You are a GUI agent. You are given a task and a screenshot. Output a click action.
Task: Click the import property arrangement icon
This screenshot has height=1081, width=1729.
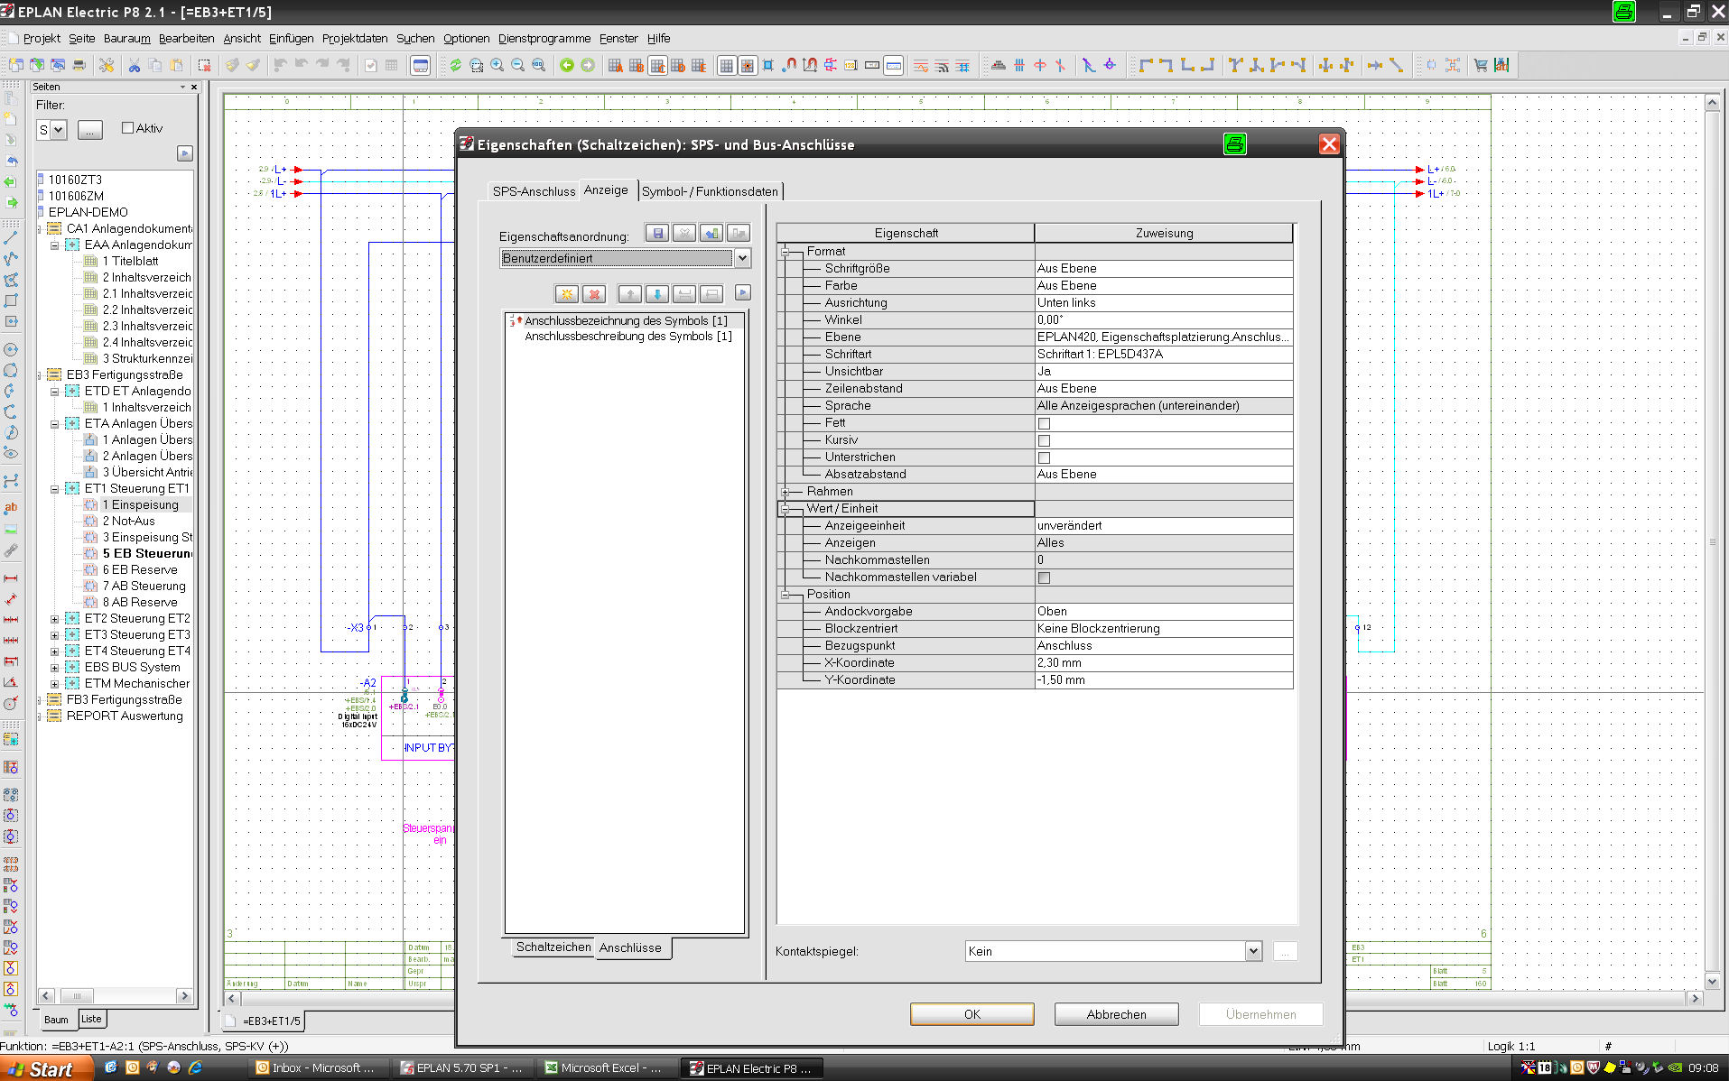[x=711, y=234]
